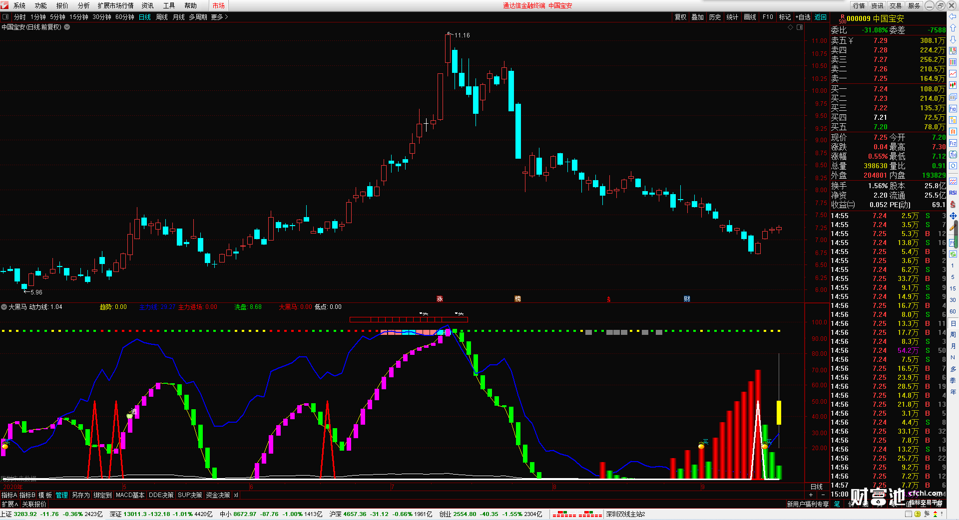Expand indicator dropdown beside 大黑马 label
This screenshot has width=959, height=520.
[x=4, y=307]
